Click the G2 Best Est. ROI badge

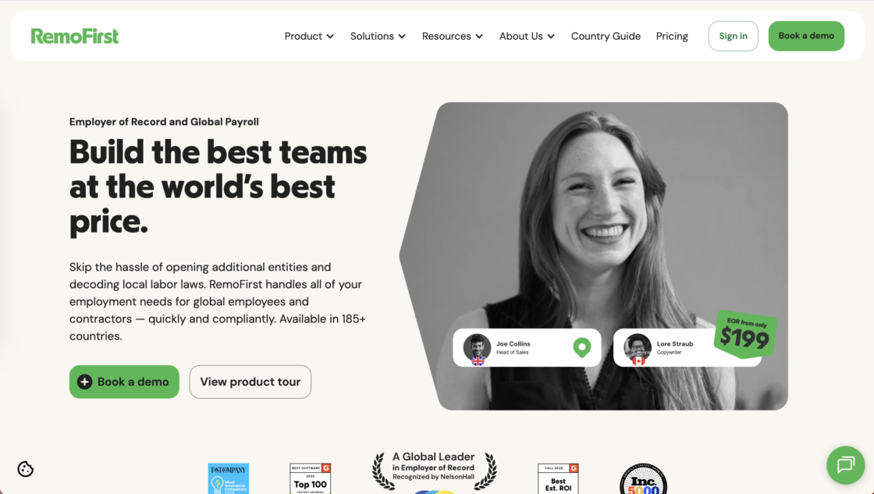coord(558,478)
